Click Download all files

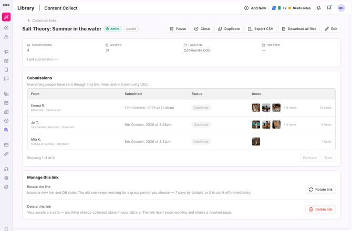299,29
